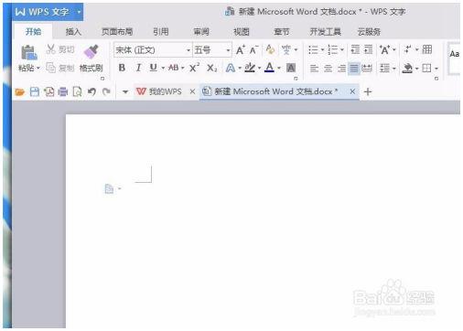This screenshot has height=331, width=463.
Task: Expand the WPS 文字 application menu arrow
Action: 79,12
